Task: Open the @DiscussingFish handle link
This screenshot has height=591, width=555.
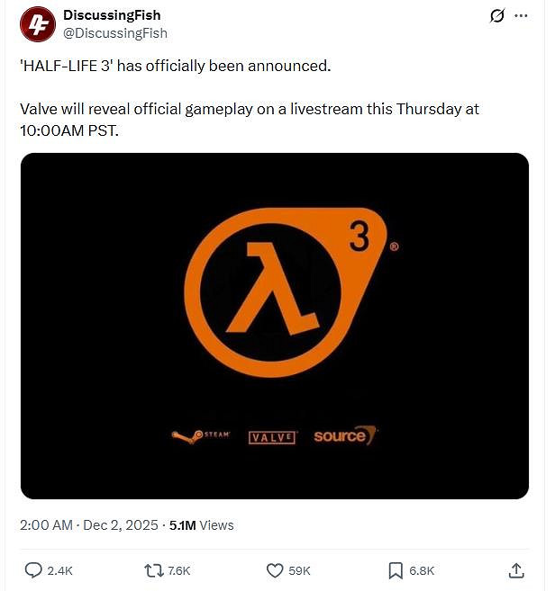Action: point(115,33)
